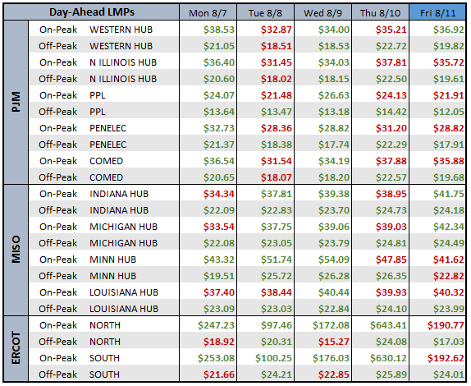Click On-Peak MINN HUB Tuesday value $51.74
The height and width of the screenshot is (386, 471).
pos(276,260)
